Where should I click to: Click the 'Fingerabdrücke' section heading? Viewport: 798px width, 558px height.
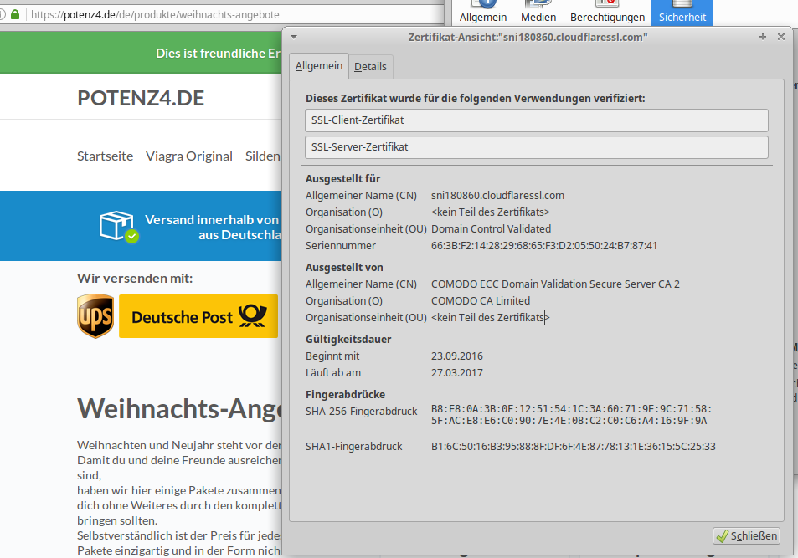(346, 394)
